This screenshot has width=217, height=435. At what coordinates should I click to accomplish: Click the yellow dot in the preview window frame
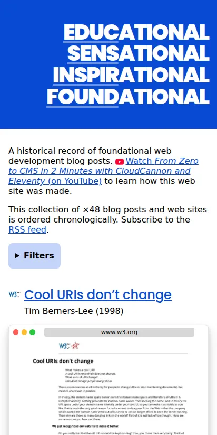point(24,332)
